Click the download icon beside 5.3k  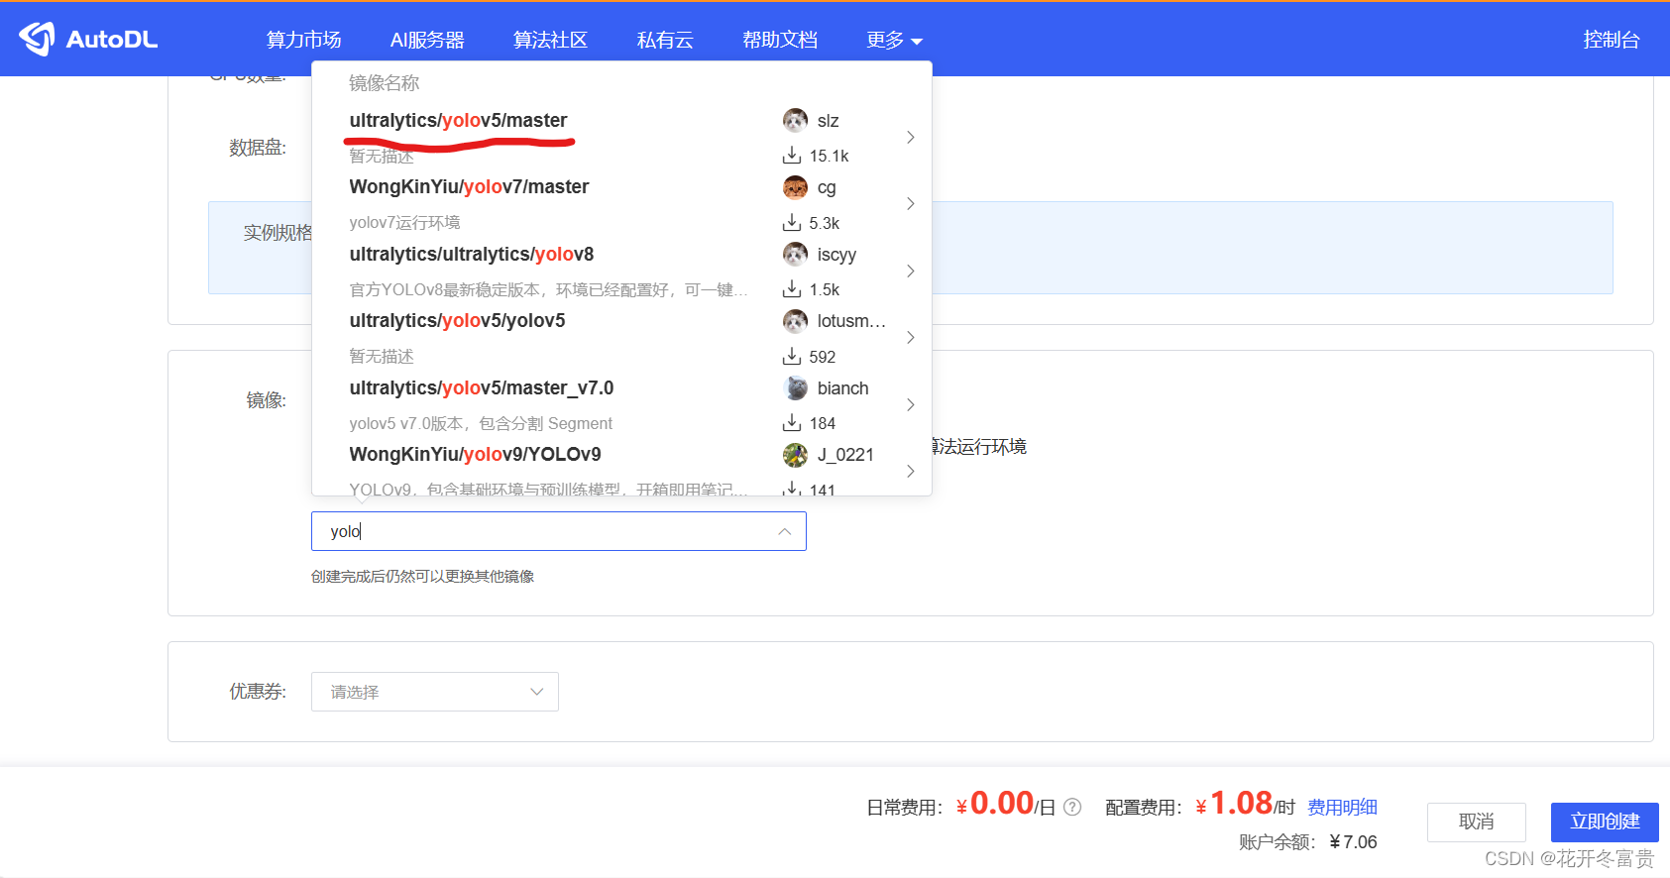tap(792, 223)
